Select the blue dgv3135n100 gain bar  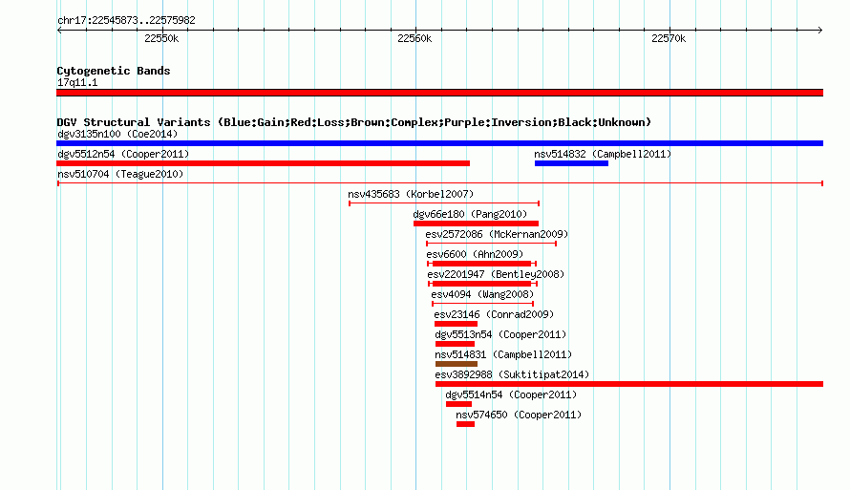439,143
